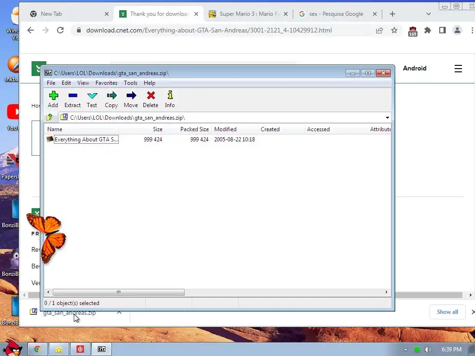This screenshot has width=475, height=356.
Task: Open the file explorer taskbar icon
Action: coord(59,350)
